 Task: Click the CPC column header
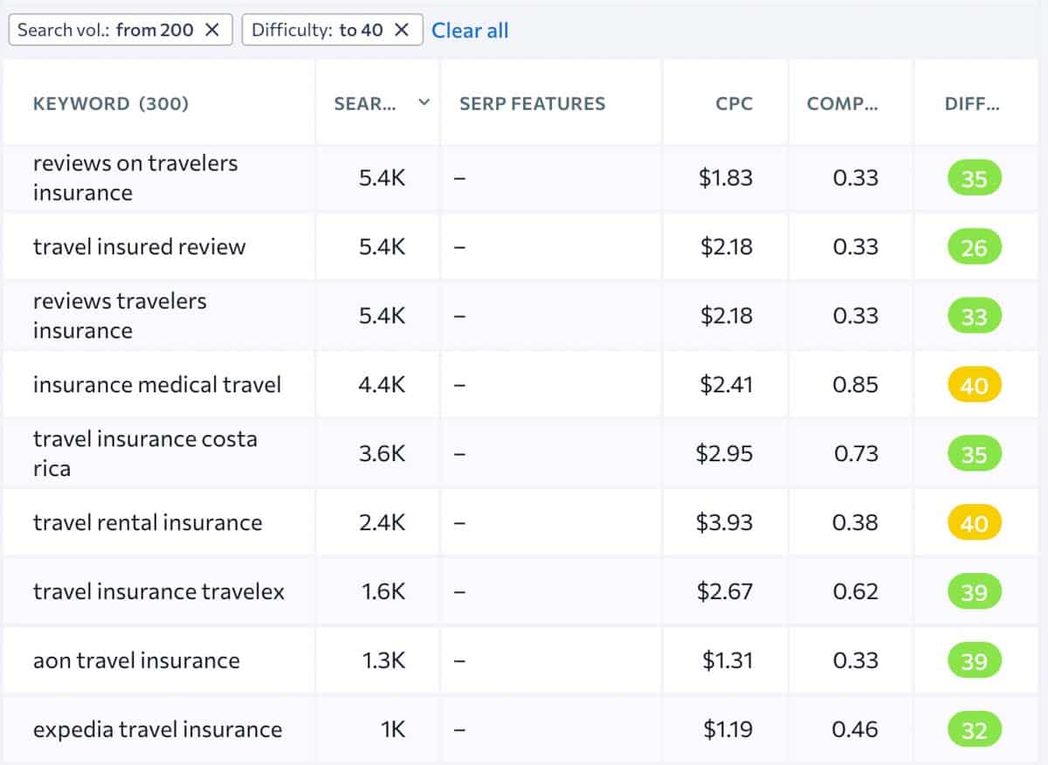[x=732, y=103]
